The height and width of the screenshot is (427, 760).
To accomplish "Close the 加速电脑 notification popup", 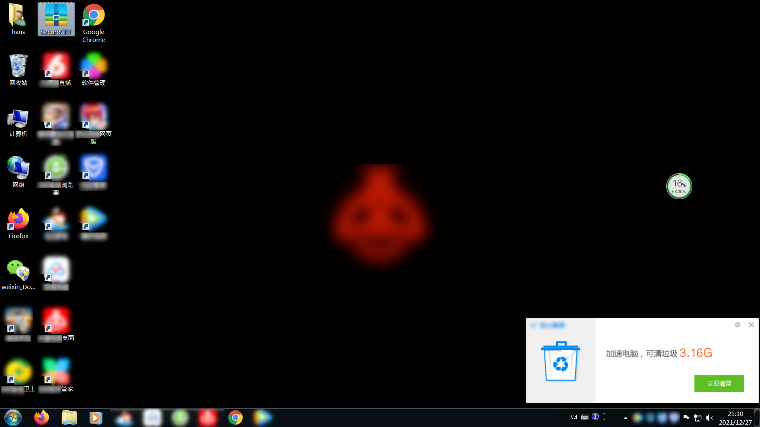I will click(x=751, y=325).
